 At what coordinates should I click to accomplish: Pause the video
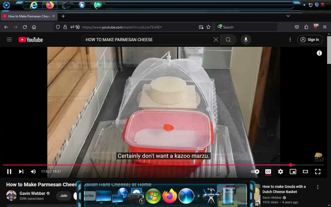(9, 172)
